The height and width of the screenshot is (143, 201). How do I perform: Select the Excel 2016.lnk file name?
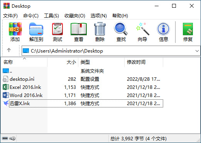point(25,87)
